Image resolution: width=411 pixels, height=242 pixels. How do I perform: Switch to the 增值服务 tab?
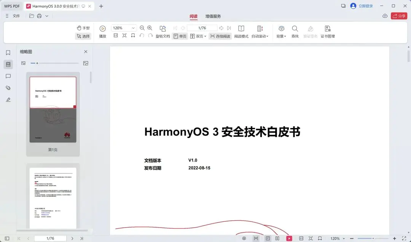pyautogui.click(x=213, y=16)
